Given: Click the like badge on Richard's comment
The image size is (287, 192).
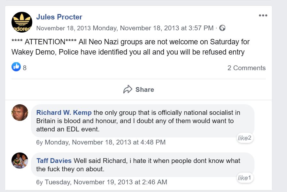Looking at the screenshot, I should [x=245, y=138].
